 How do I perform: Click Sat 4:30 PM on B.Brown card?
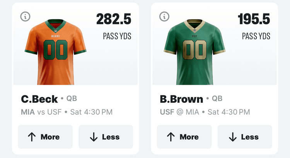[229, 112]
